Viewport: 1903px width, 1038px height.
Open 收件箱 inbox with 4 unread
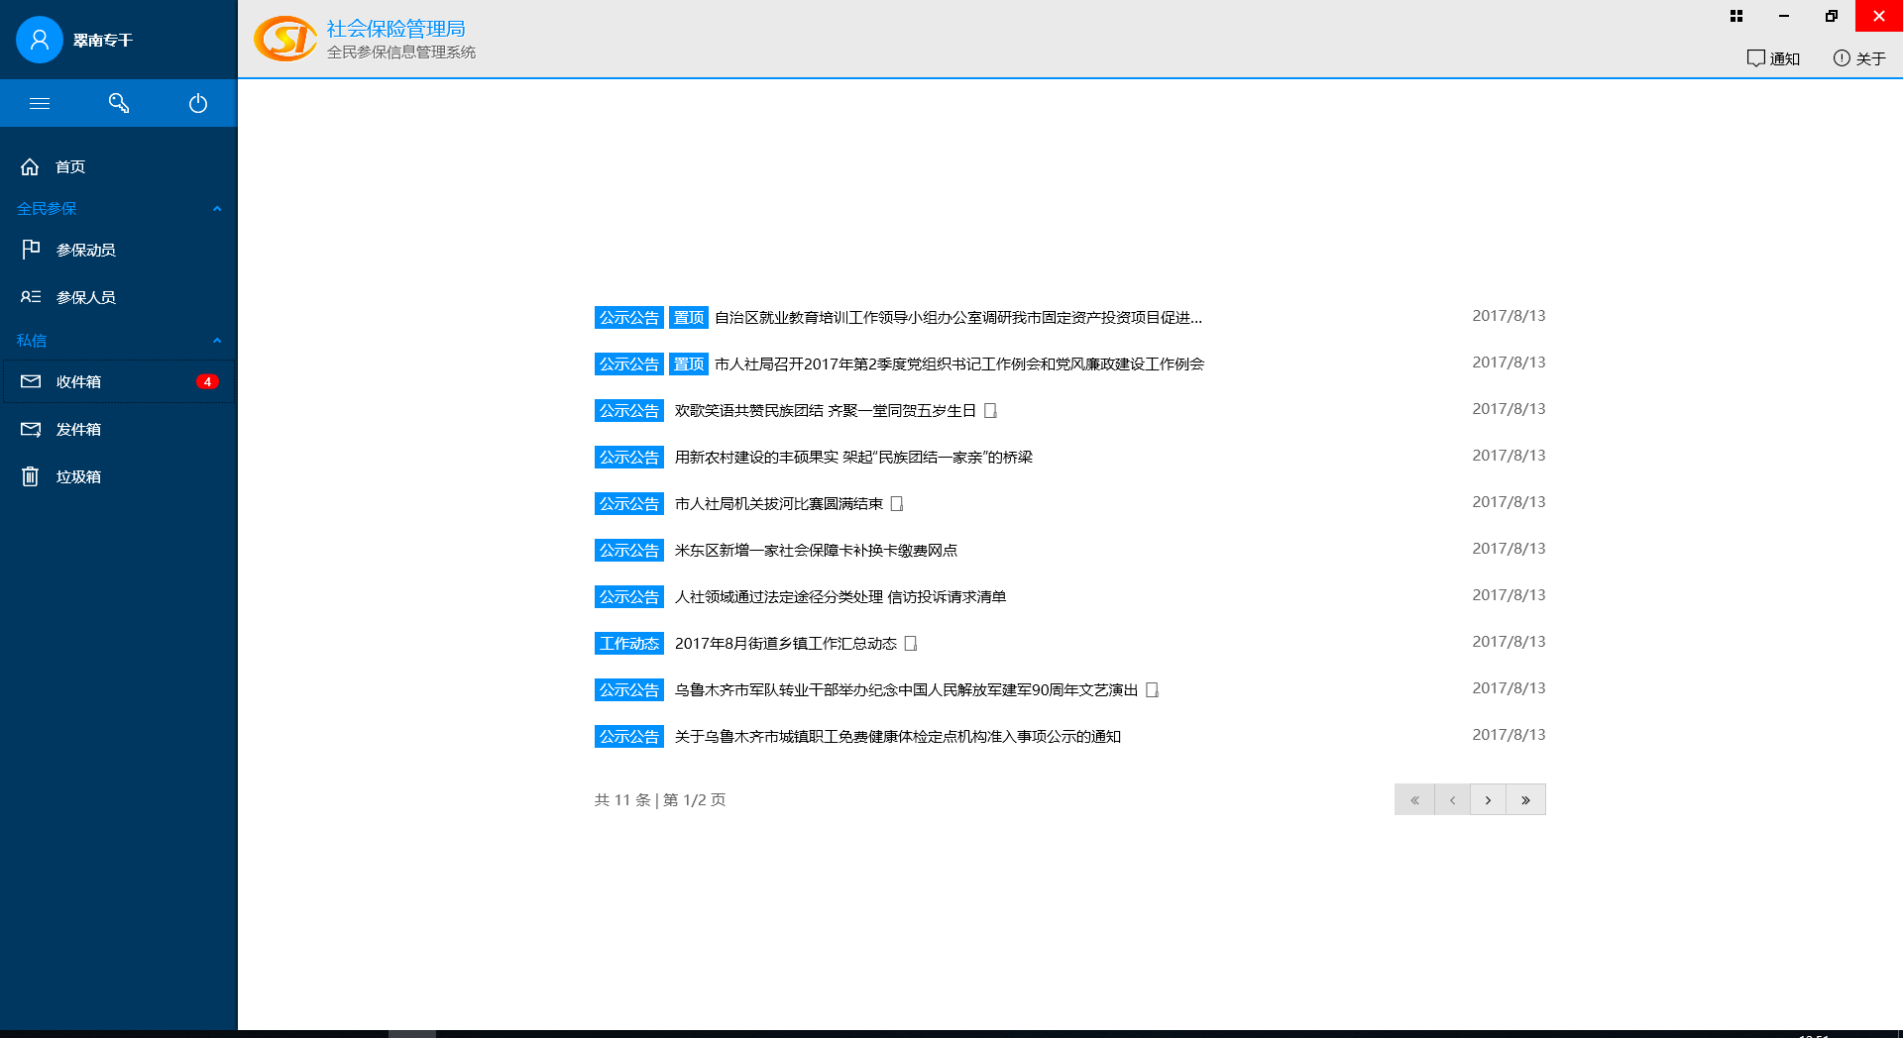(x=79, y=381)
